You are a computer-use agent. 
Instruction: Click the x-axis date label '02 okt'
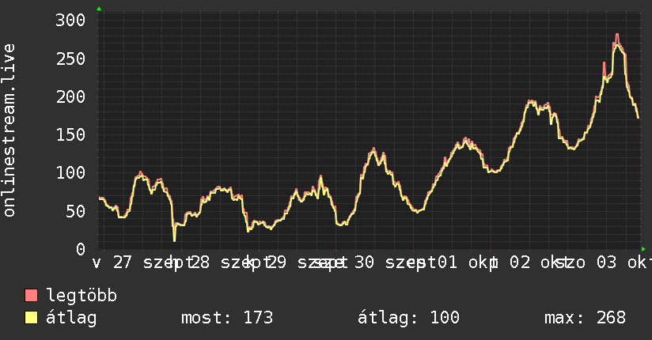[539, 263]
